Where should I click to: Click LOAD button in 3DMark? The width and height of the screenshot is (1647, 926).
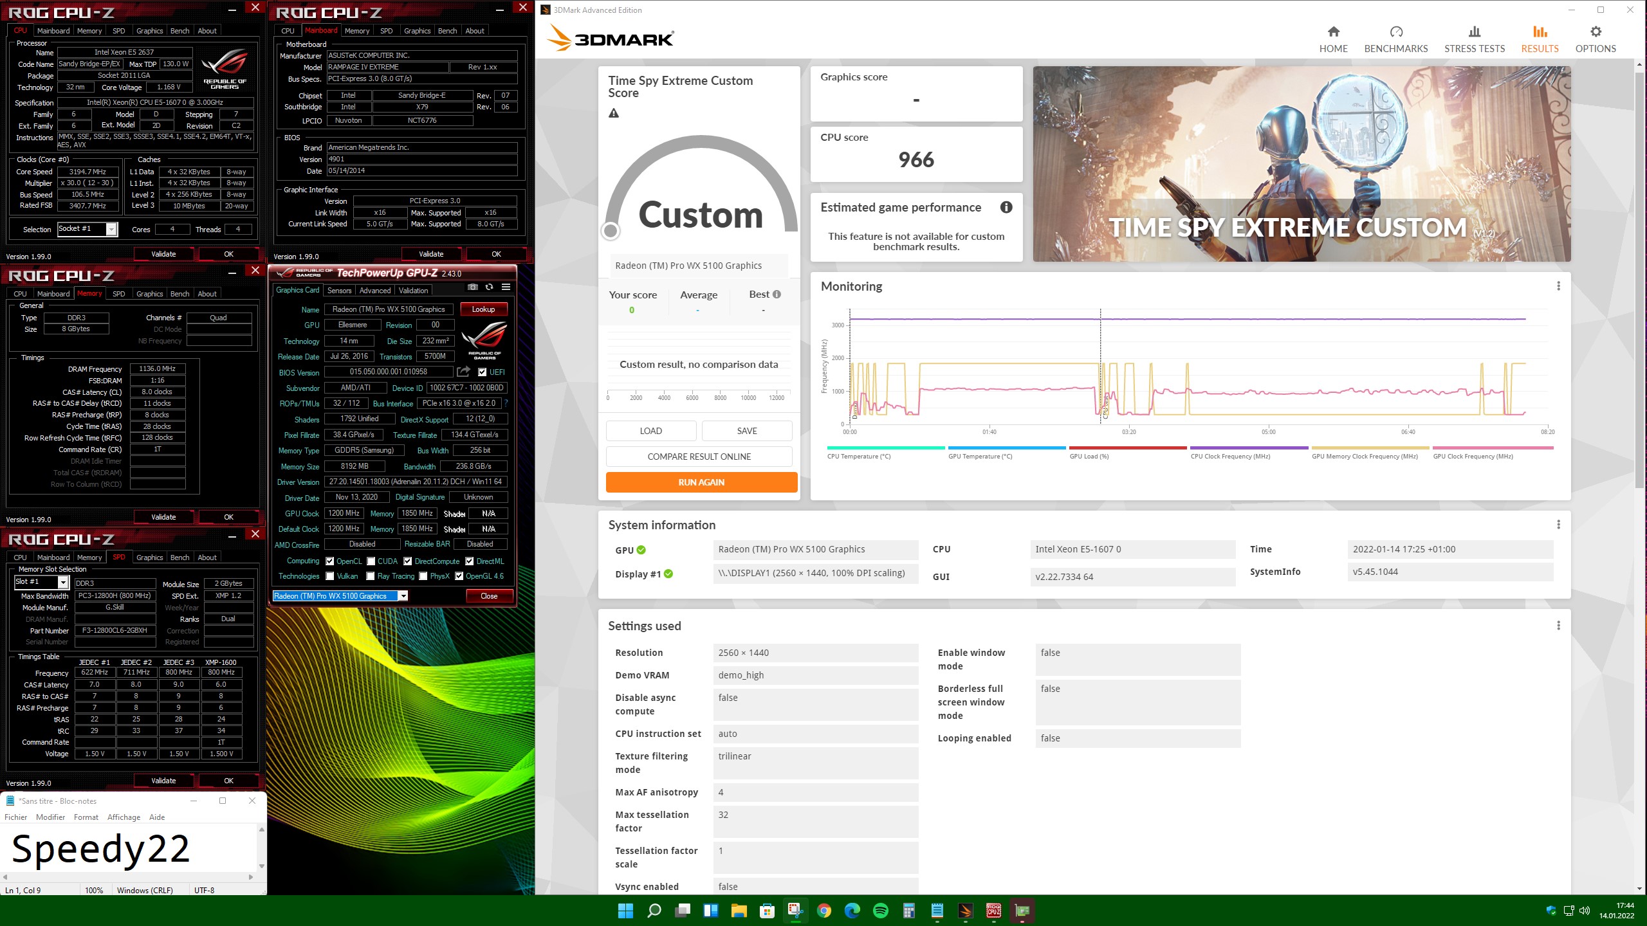(650, 431)
